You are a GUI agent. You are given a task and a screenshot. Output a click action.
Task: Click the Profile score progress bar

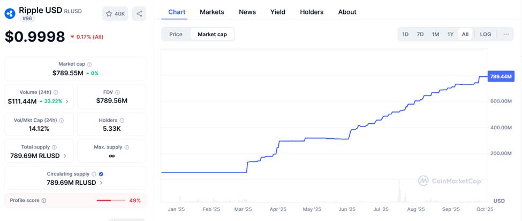(x=111, y=201)
